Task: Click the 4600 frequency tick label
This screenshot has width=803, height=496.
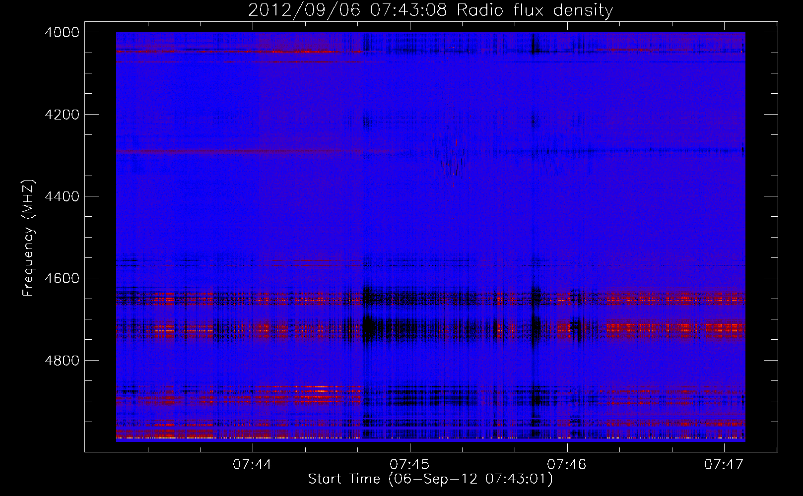Action: tap(62, 278)
